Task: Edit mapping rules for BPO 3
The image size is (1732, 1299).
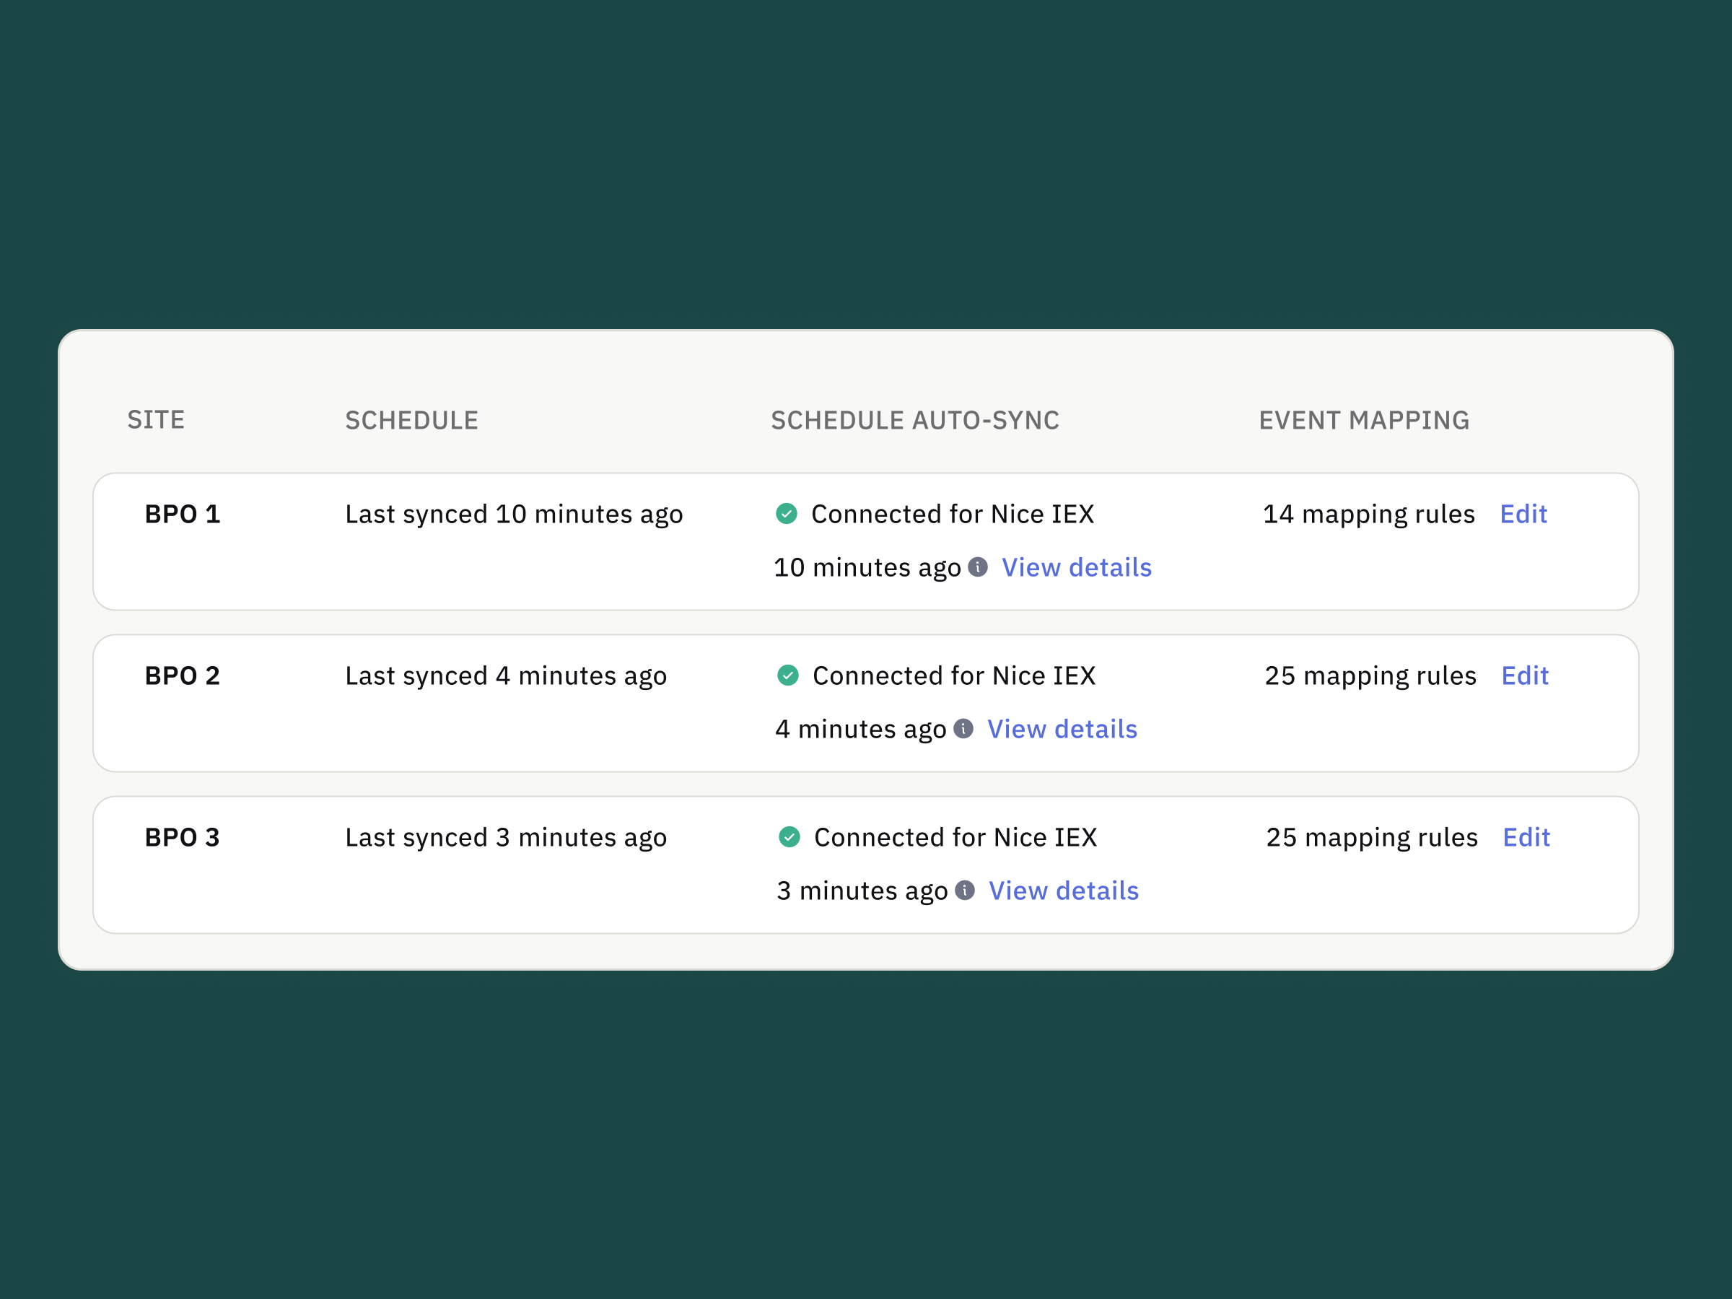Action: pyautogui.click(x=1526, y=837)
